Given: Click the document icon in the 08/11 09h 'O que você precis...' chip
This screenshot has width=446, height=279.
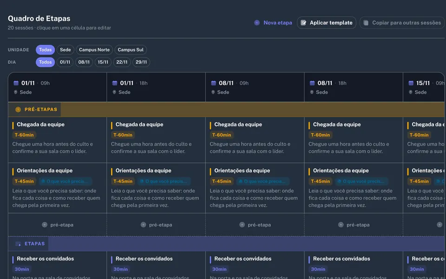Looking at the screenshot, I should click(240, 181).
